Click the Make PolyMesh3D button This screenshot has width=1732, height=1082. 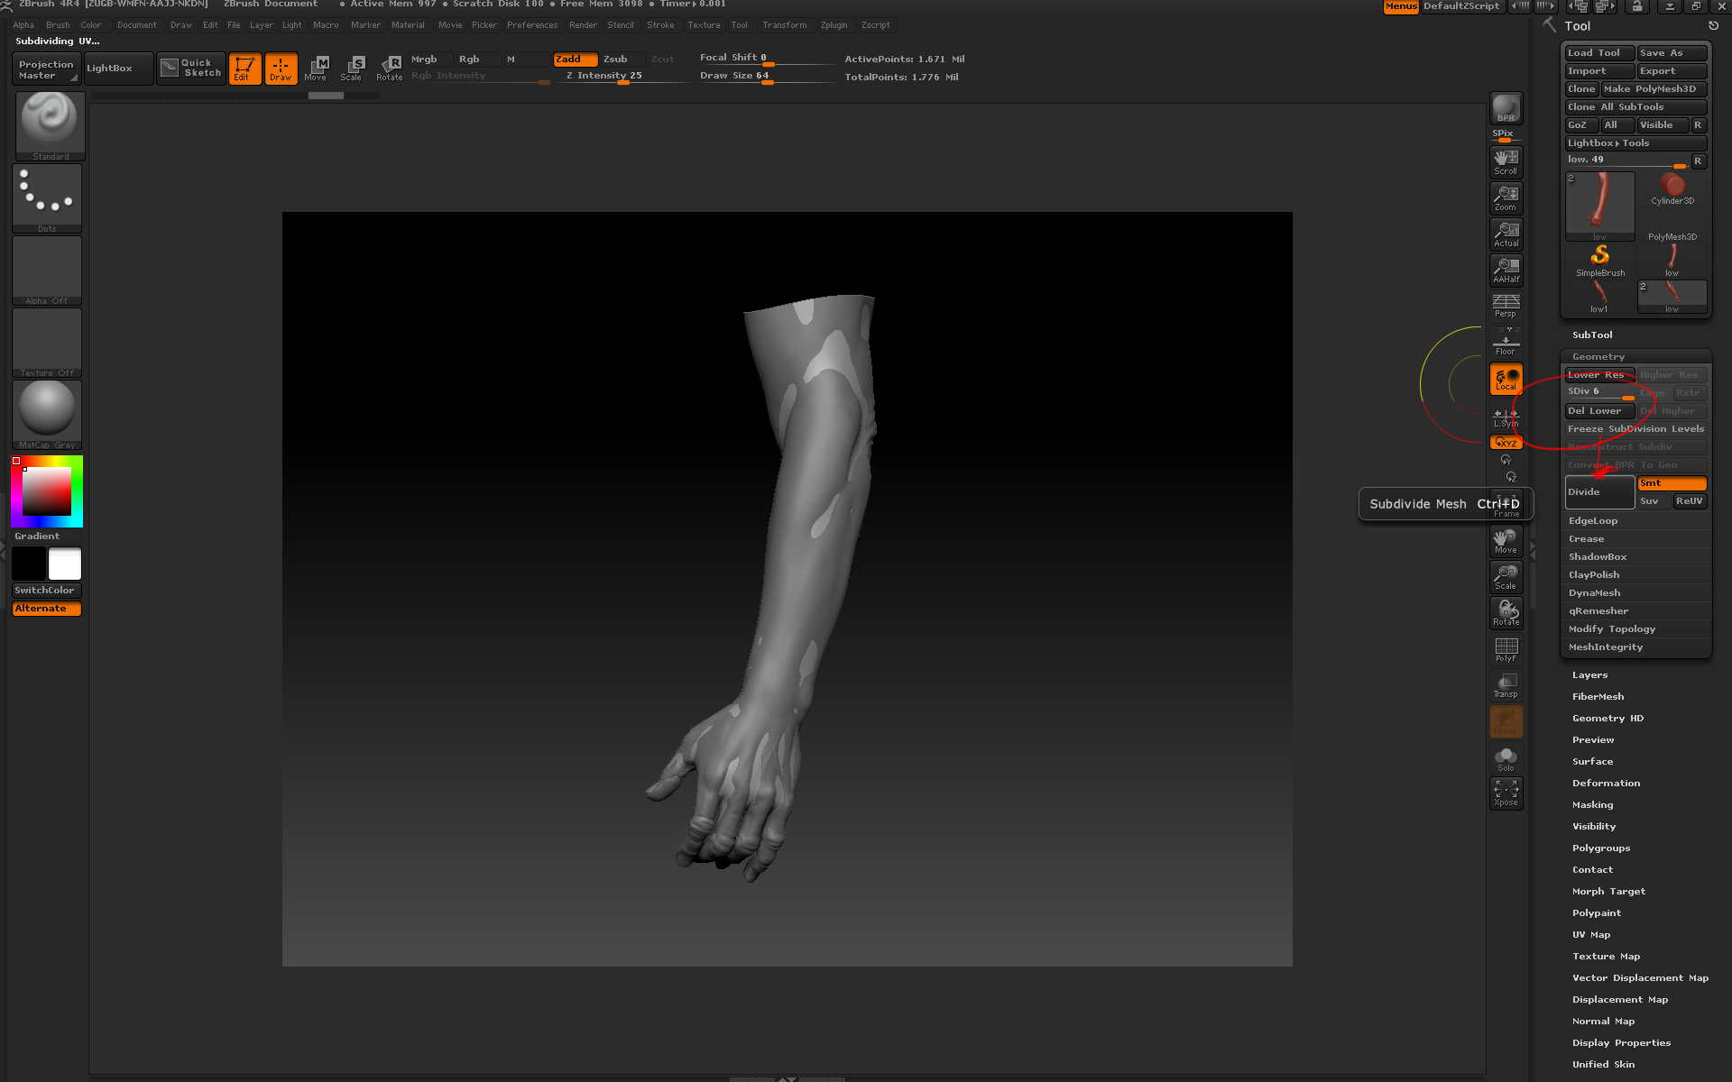[1654, 89]
